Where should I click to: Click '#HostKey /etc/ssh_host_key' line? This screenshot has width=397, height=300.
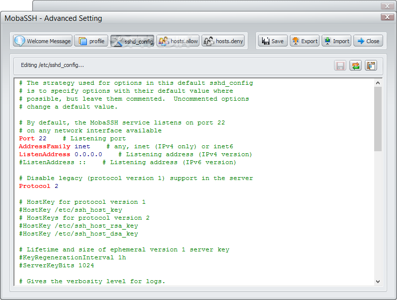coord(70,210)
